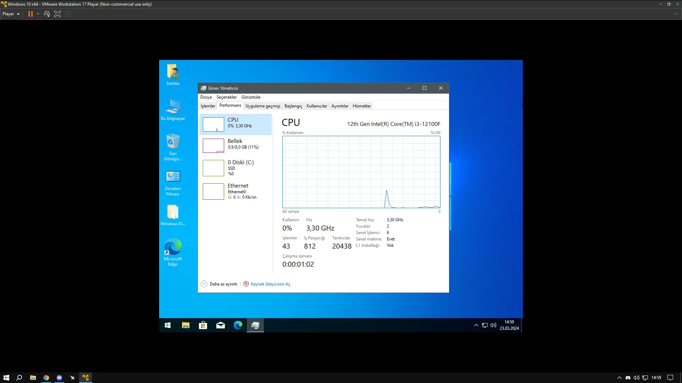The width and height of the screenshot is (682, 383).
Task: Select the Denetim Masası desktop icon
Action: 173,183
